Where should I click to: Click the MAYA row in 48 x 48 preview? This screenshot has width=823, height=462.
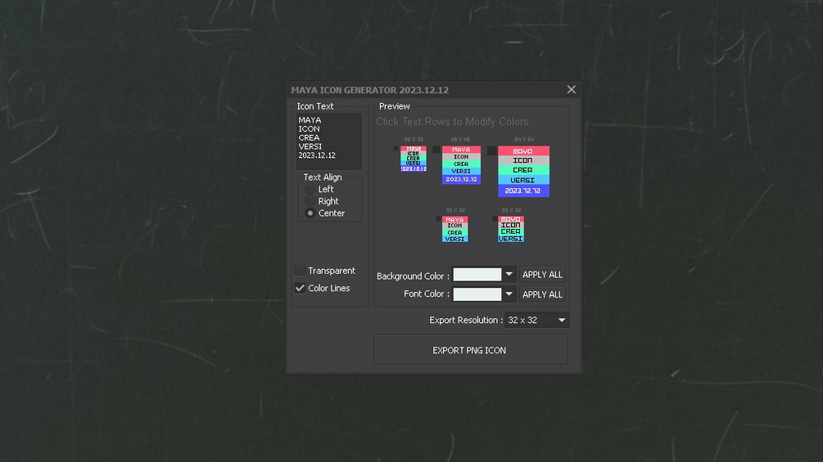tap(461, 150)
